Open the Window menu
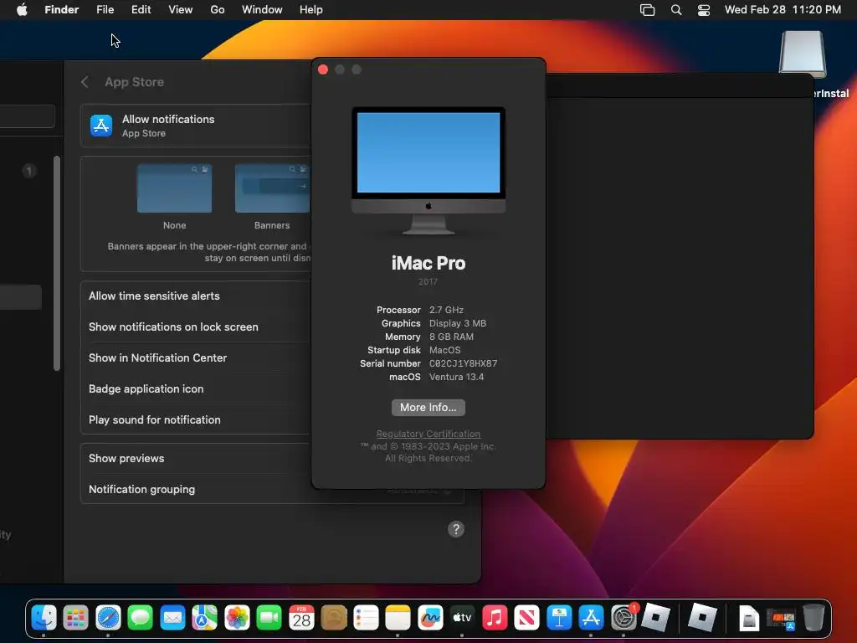Image resolution: width=857 pixels, height=643 pixels. pyautogui.click(x=262, y=10)
